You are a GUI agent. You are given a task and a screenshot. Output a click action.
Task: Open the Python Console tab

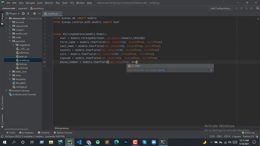[x=63, y=133]
